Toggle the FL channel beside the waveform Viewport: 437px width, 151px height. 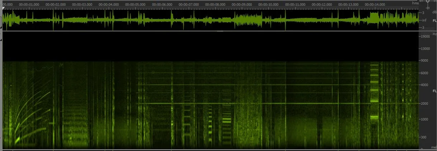pyautogui.click(x=434, y=21)
